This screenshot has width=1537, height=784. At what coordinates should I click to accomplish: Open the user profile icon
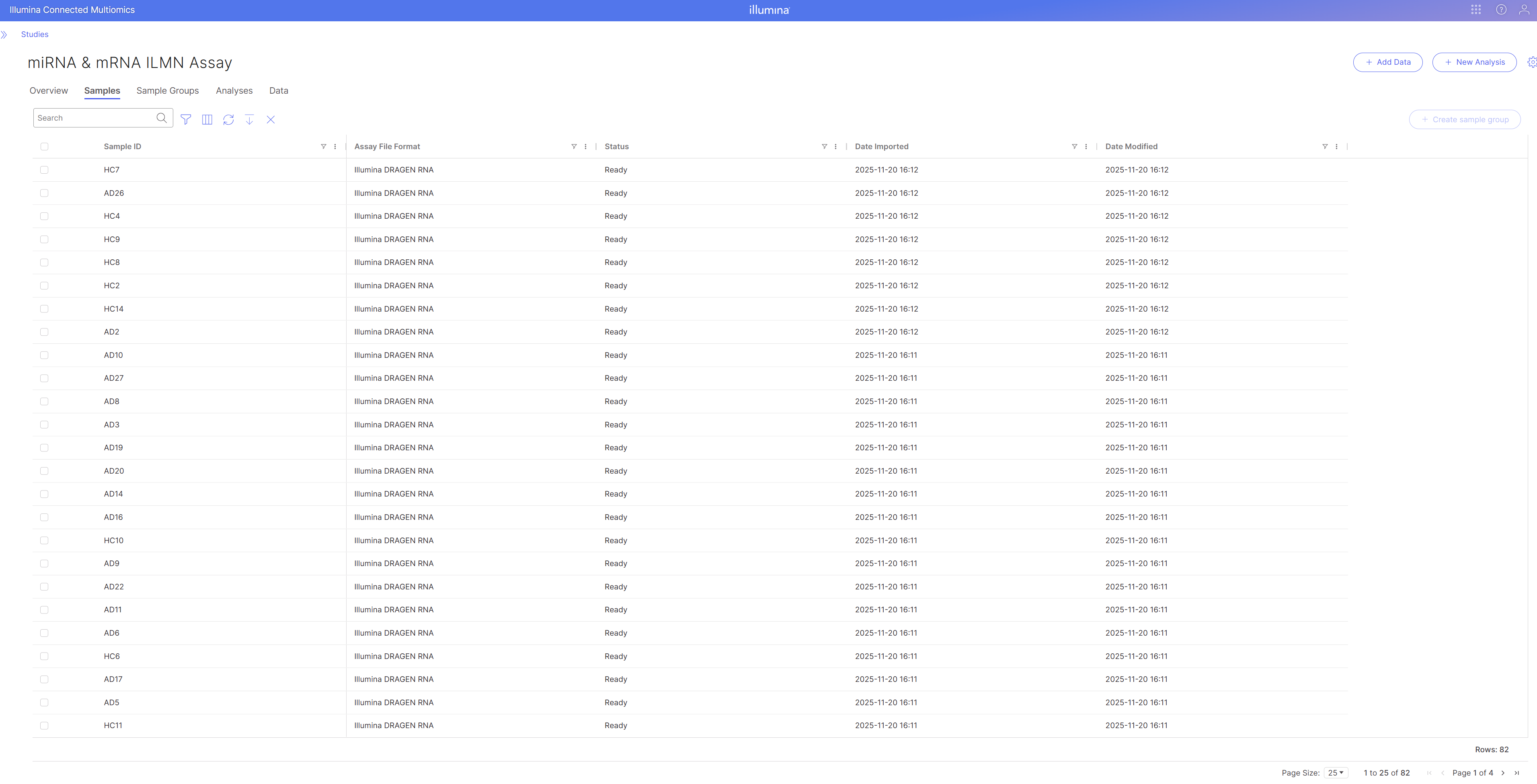point(1524,10)
